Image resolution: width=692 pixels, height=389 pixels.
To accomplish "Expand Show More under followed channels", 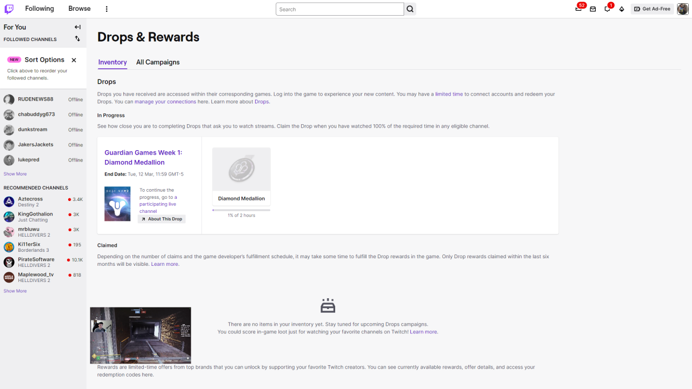I will pos(15,174).
